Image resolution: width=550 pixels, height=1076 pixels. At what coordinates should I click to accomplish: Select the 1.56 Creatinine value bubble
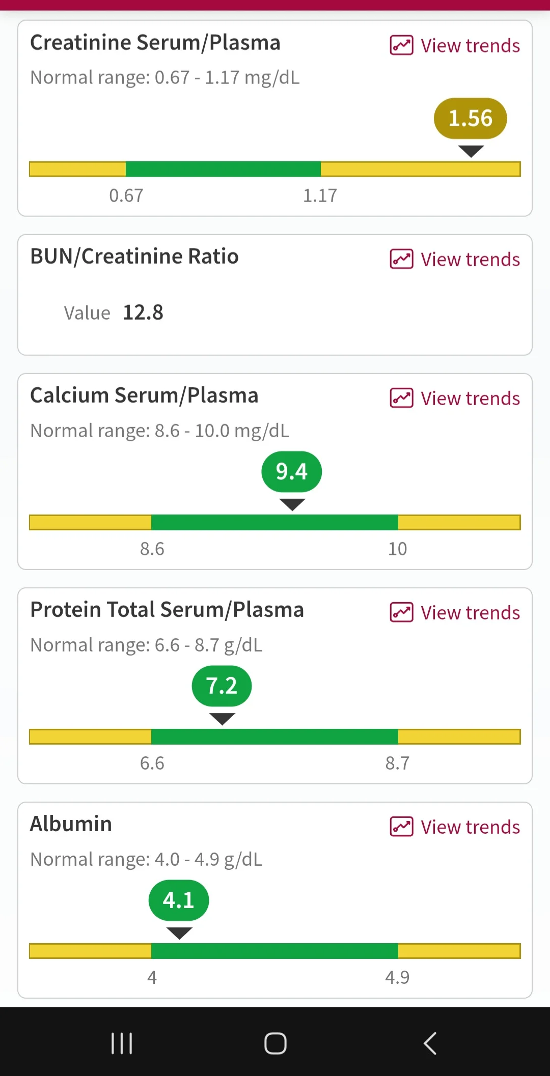(x=471, y=119)
